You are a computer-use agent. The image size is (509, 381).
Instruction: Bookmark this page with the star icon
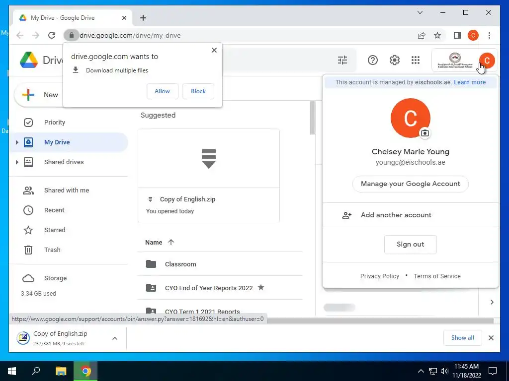click(x=437, y=35)
